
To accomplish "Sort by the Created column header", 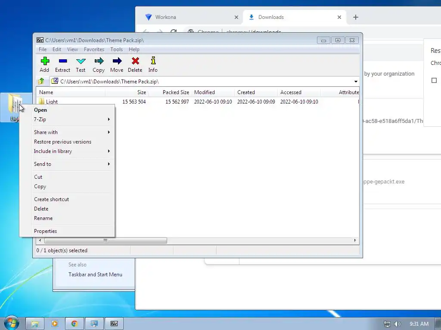I will [x=256, y=92].
